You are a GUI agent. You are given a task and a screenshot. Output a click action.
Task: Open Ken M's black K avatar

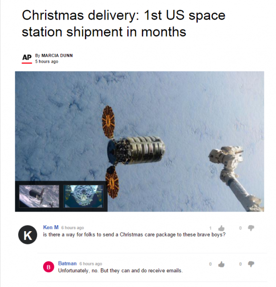coord(27,235)
